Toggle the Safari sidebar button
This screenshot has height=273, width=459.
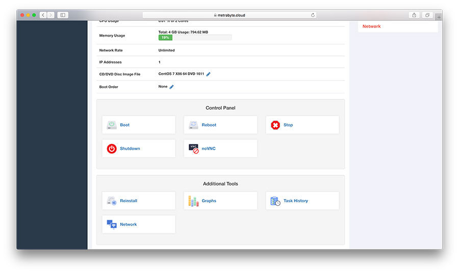tap(63, 15)
